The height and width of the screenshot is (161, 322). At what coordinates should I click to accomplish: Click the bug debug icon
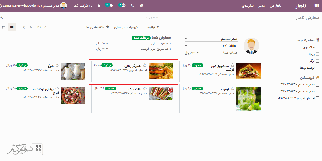tap(141, 5)
